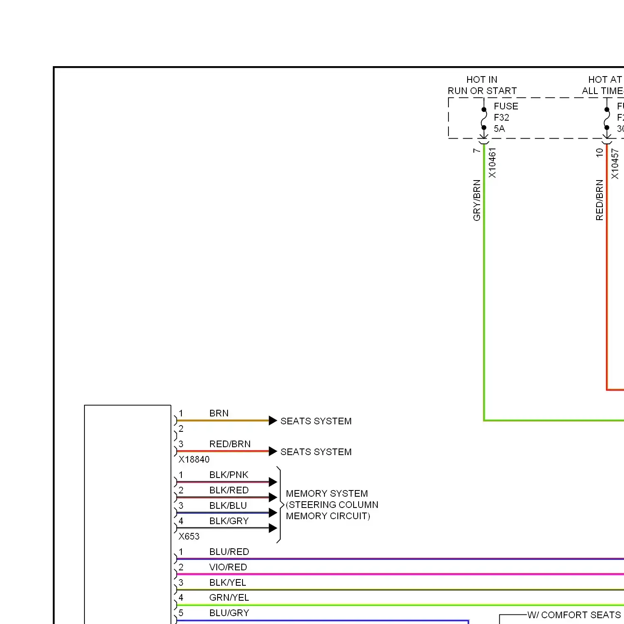Click the green GRY/BRN vertical wire
This screenshot has width=624, height=624.
coord(484,283)
